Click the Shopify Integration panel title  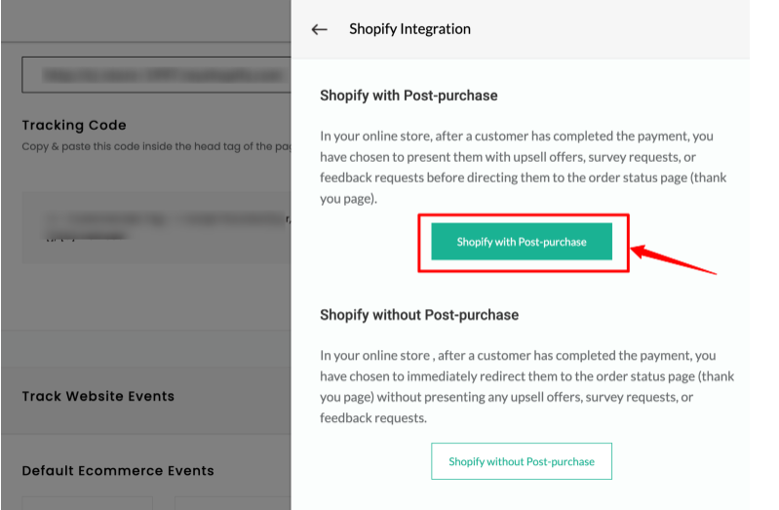[x=409, y=29]
